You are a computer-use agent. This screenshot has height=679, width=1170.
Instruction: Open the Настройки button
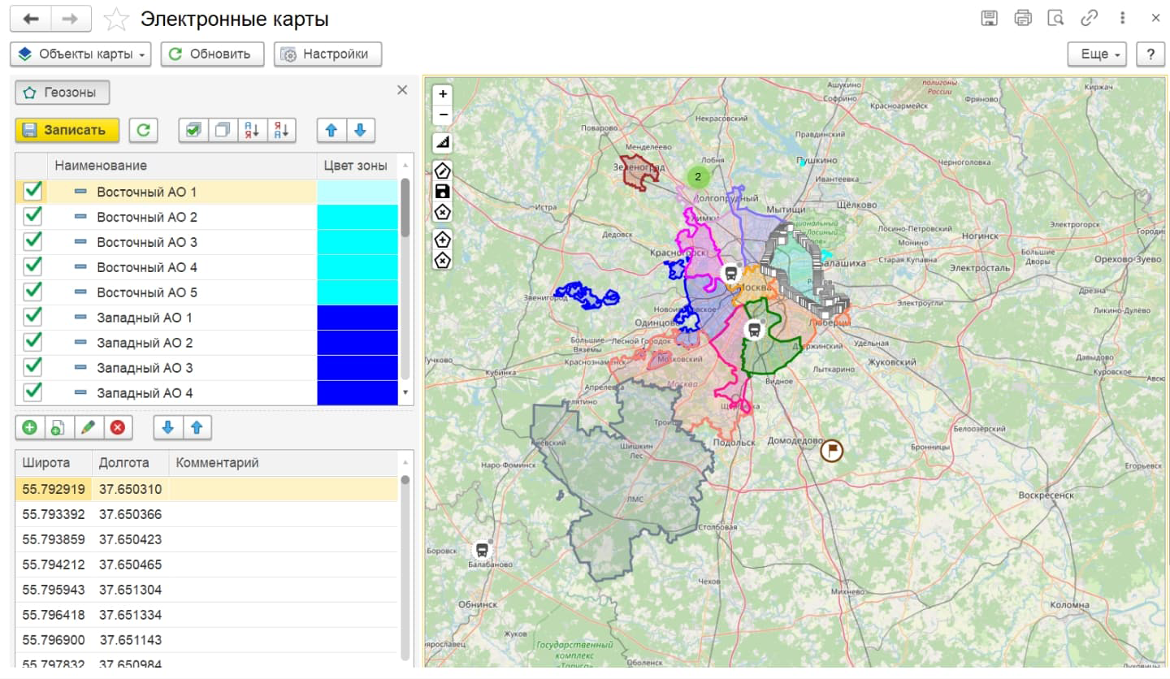click(x=327, y=54)
